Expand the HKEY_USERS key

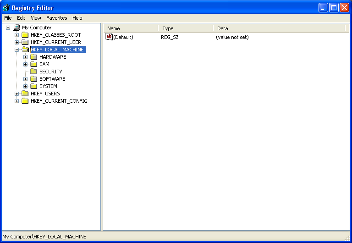(16, 94)
